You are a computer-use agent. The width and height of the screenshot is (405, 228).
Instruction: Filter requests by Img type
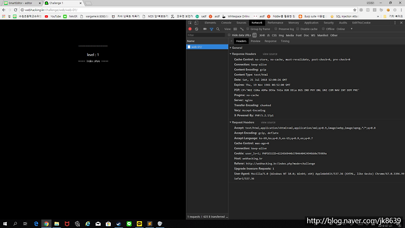pyautogui.click(x=281, y=35)
